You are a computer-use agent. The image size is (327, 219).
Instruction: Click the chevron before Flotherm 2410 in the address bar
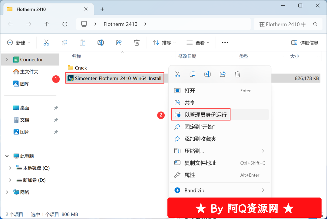(95, 24)
